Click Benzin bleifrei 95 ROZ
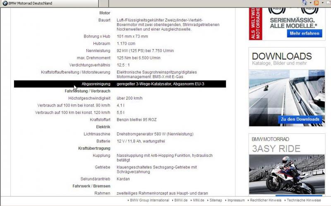Screen dimensions: 331x206 (137, 120)
